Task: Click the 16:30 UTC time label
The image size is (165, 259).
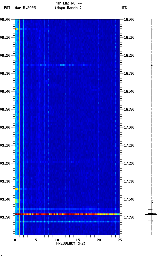Action: [x=129, y=73]
